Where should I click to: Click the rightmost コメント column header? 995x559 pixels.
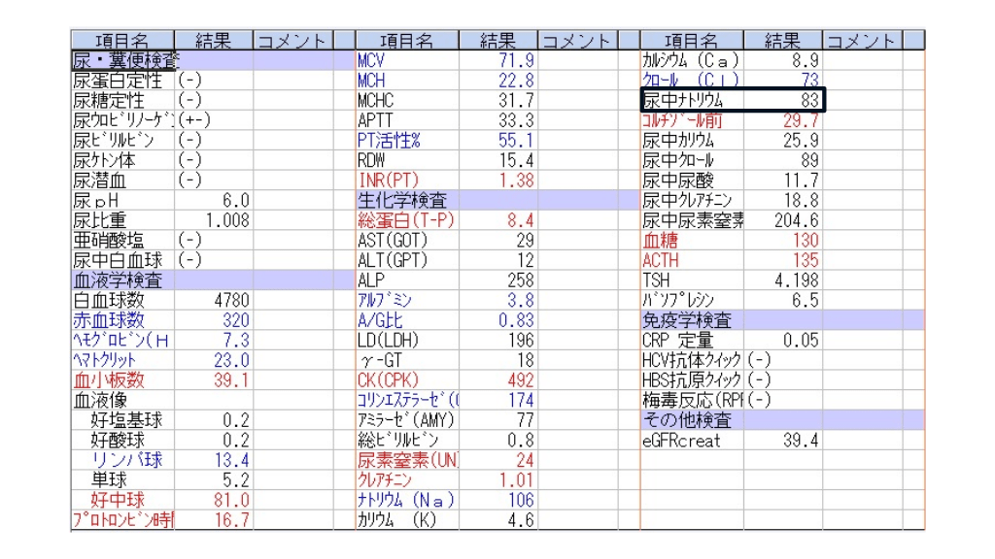click(x=861, y=40)
